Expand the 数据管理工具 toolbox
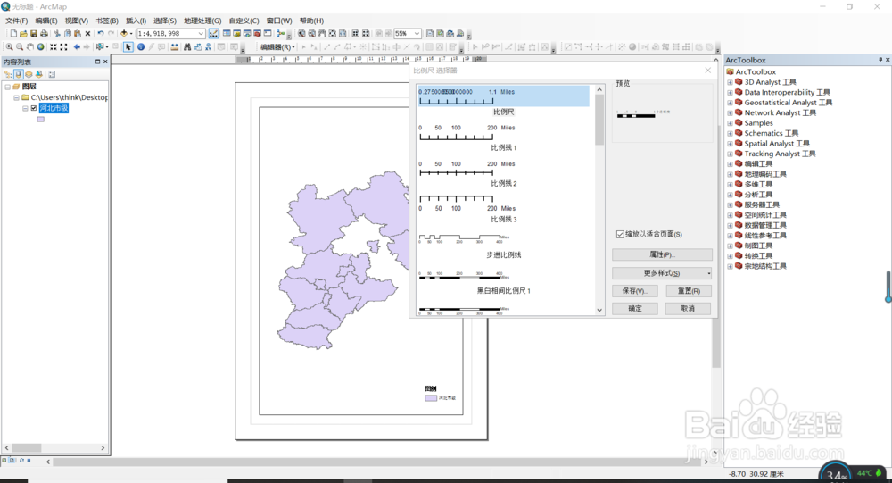 pyautogui.click(x=731, y=226)
